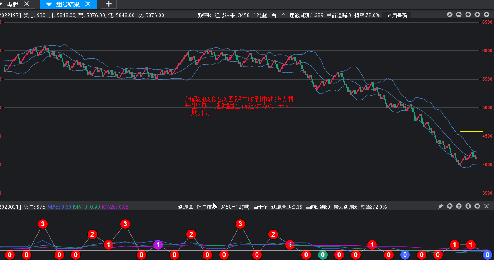Close the 遗漏图 panel with its X icon
The height and width of the screenshot is (260, 494).
coord(486,206)
